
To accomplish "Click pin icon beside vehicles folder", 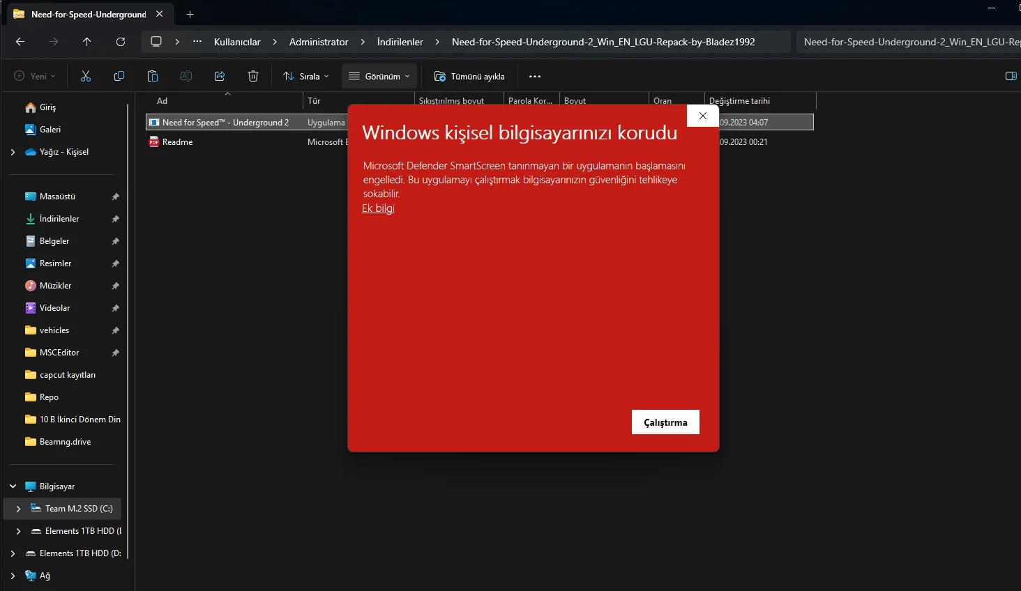I will pyautogui.click(x=115, y=330).
